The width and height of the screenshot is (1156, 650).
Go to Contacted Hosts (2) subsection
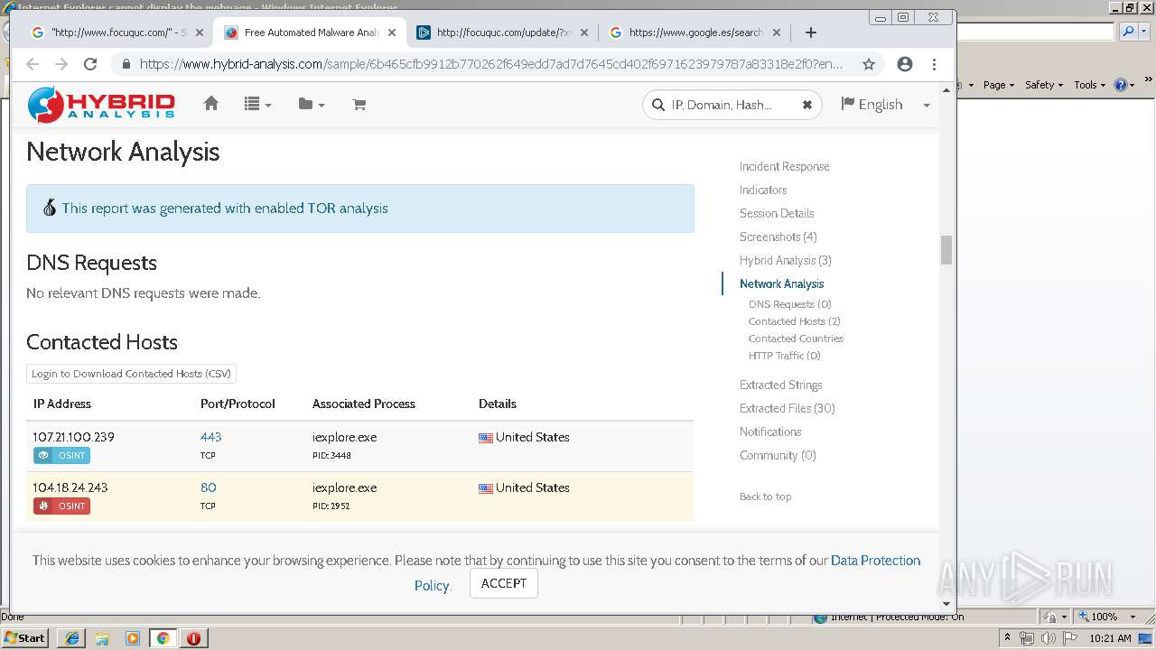pos(795,321)
